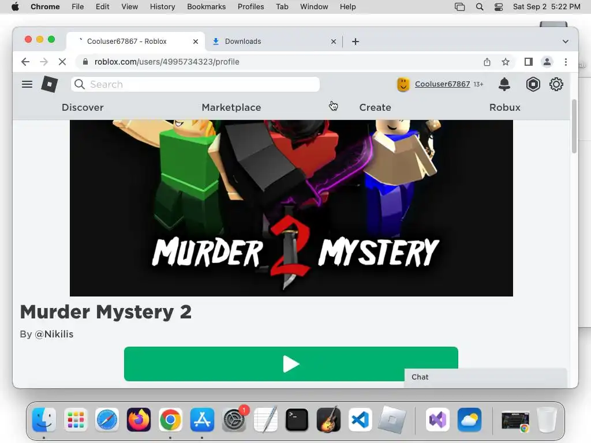The height and width of the screenshot is (443, 591).
Task: Open the Bookmarks menu
Action: 207,7
